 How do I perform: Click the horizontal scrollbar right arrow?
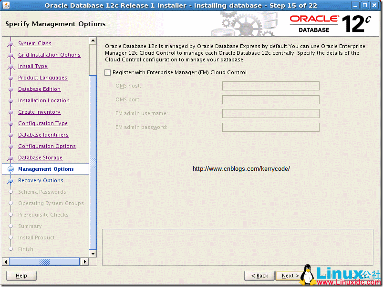(84, 261)
